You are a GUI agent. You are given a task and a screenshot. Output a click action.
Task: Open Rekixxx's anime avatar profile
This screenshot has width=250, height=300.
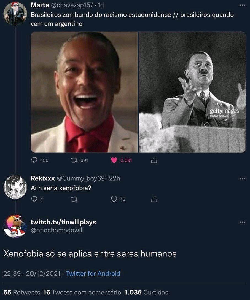15,187
